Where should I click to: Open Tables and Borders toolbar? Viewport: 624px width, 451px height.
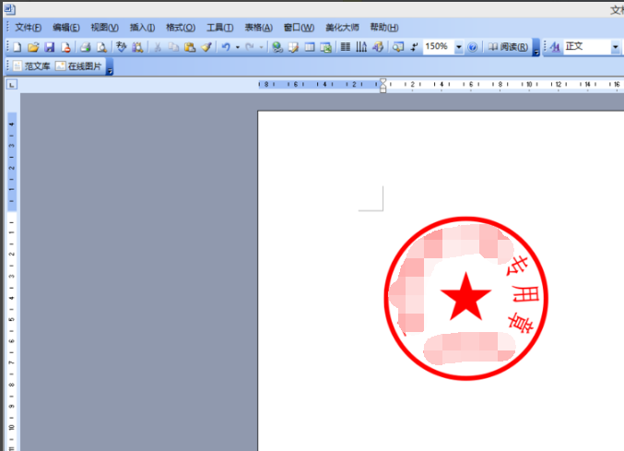(x=294, y=47)
